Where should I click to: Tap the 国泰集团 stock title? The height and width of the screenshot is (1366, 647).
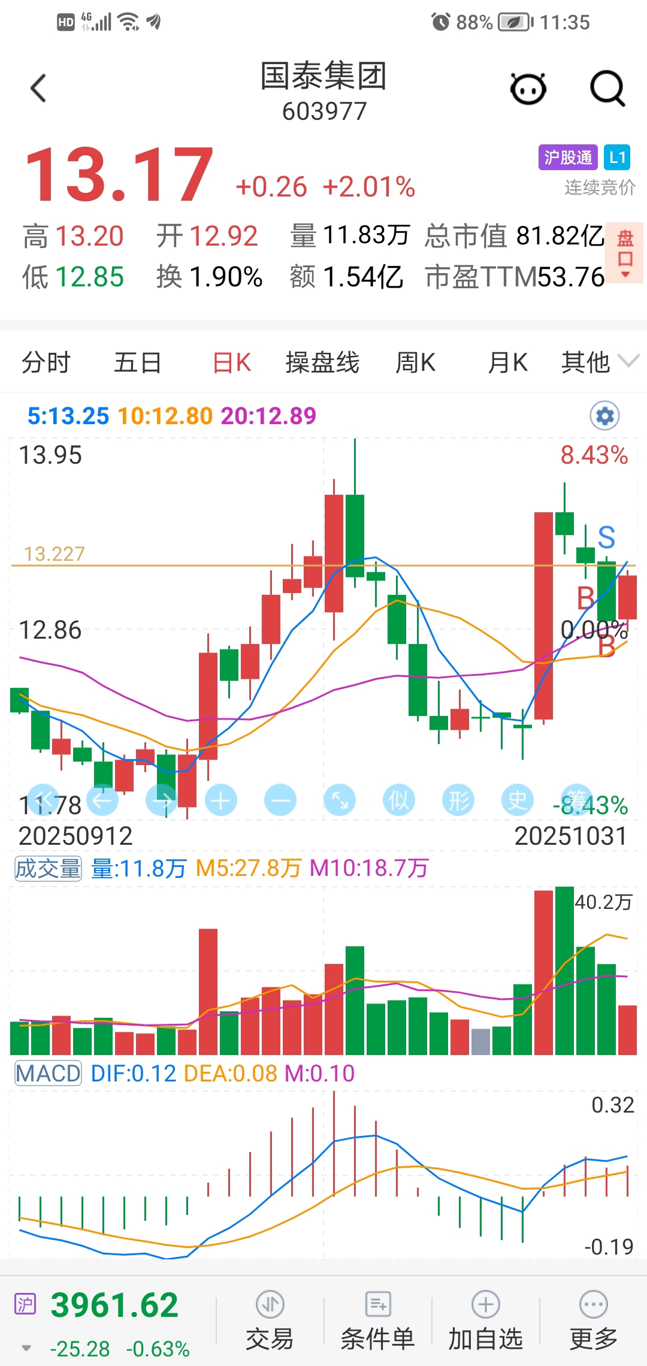point(323,76)
